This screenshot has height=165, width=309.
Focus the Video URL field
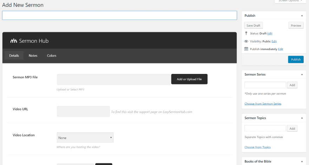(x=83, y=111)
